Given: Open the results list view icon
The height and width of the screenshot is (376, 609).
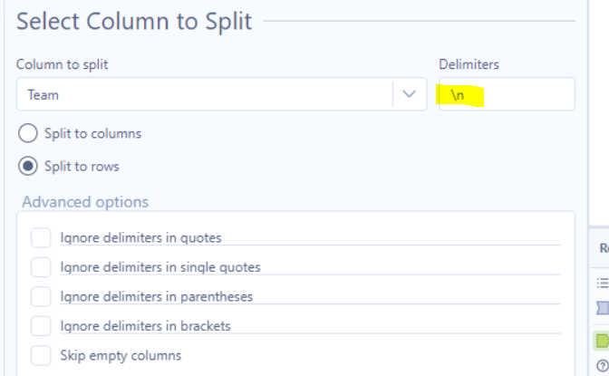Looking at the screenshot, I should tap(603, 282).
